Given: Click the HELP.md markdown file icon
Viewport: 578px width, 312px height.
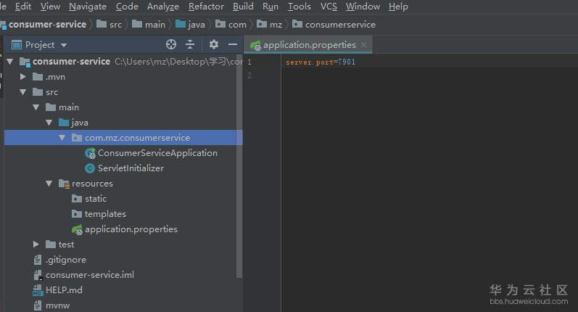Looking at the screenshot, I should (38, 291).
